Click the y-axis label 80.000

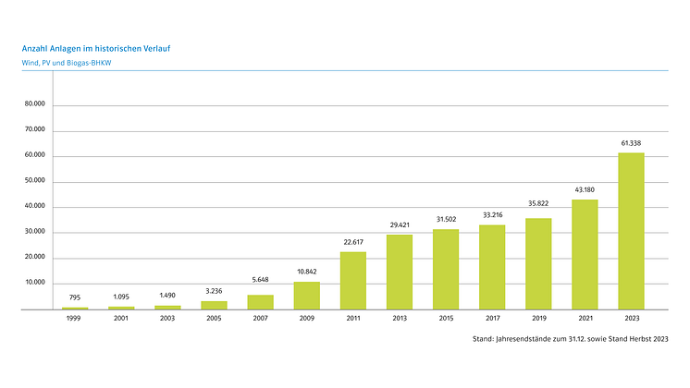click(x=35, y=103)
